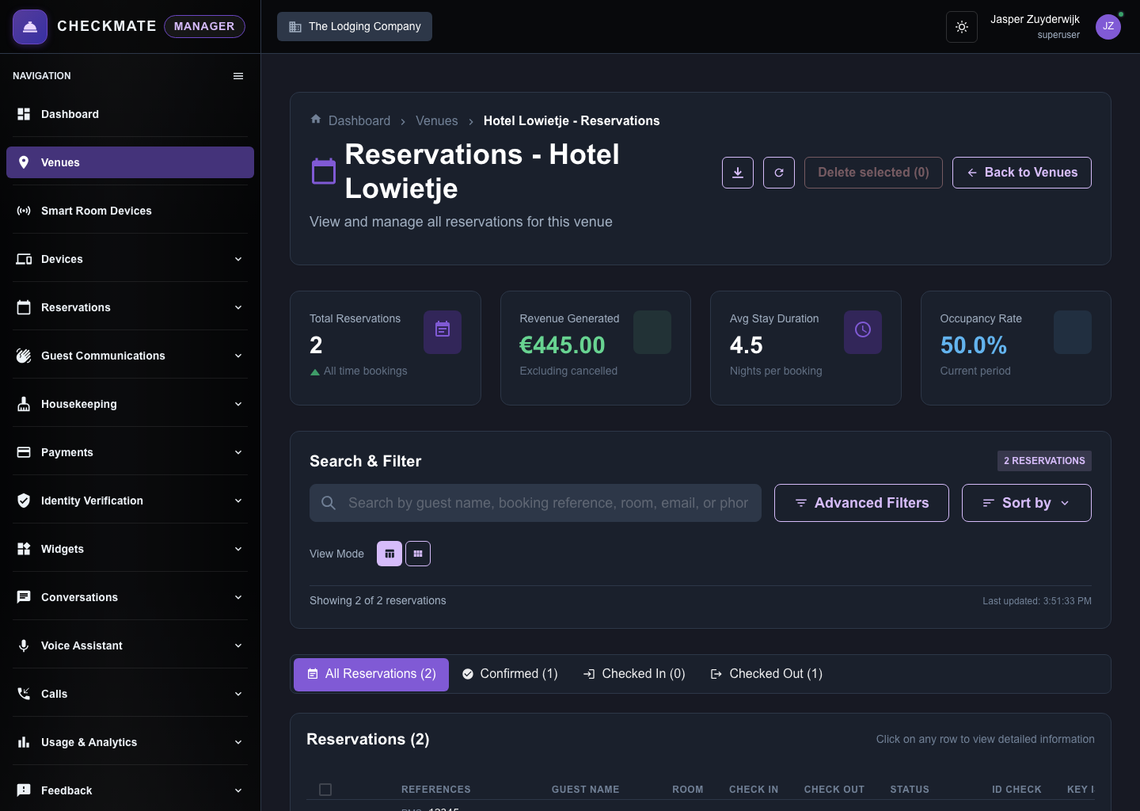The image size is (1140, 811).
Task: Click the refresh reservations icon button
Action: click(x=779, y=173)
